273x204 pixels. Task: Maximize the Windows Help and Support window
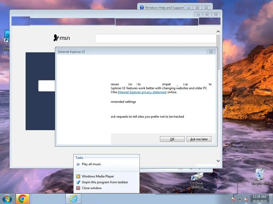click(x=197, y=8)
